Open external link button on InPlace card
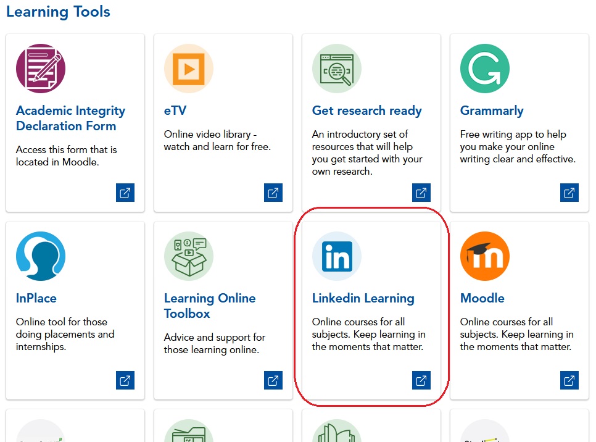Image resolution: width=596 pixels, height=442 pixels. click(125, 380)
